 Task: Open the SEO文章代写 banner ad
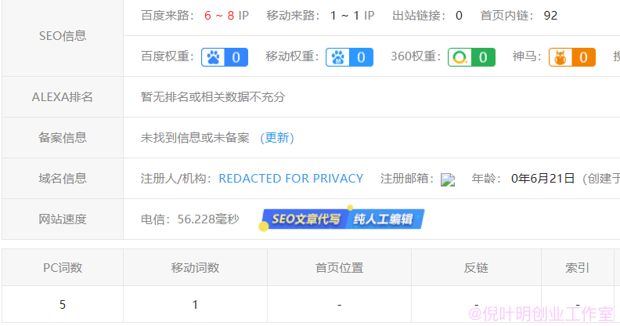point(341,219)
